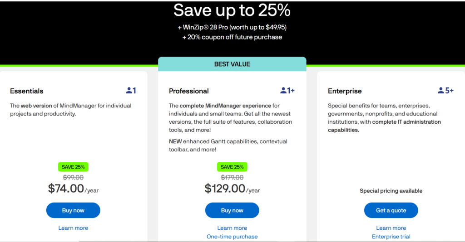Select the Professional plan heading
The height and width of the screenshot is (242, 465).
point(189,91)
